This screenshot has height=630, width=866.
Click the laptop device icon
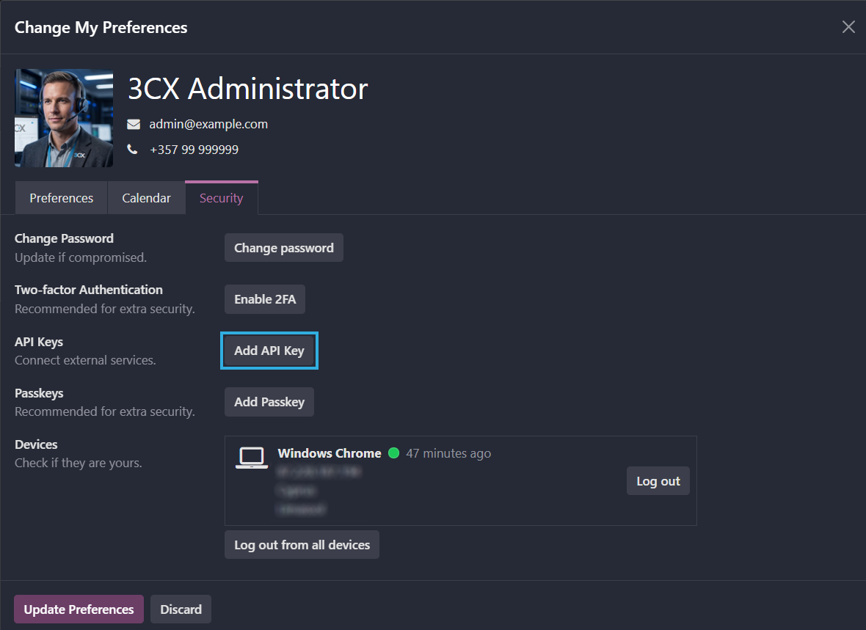point(251,458)
